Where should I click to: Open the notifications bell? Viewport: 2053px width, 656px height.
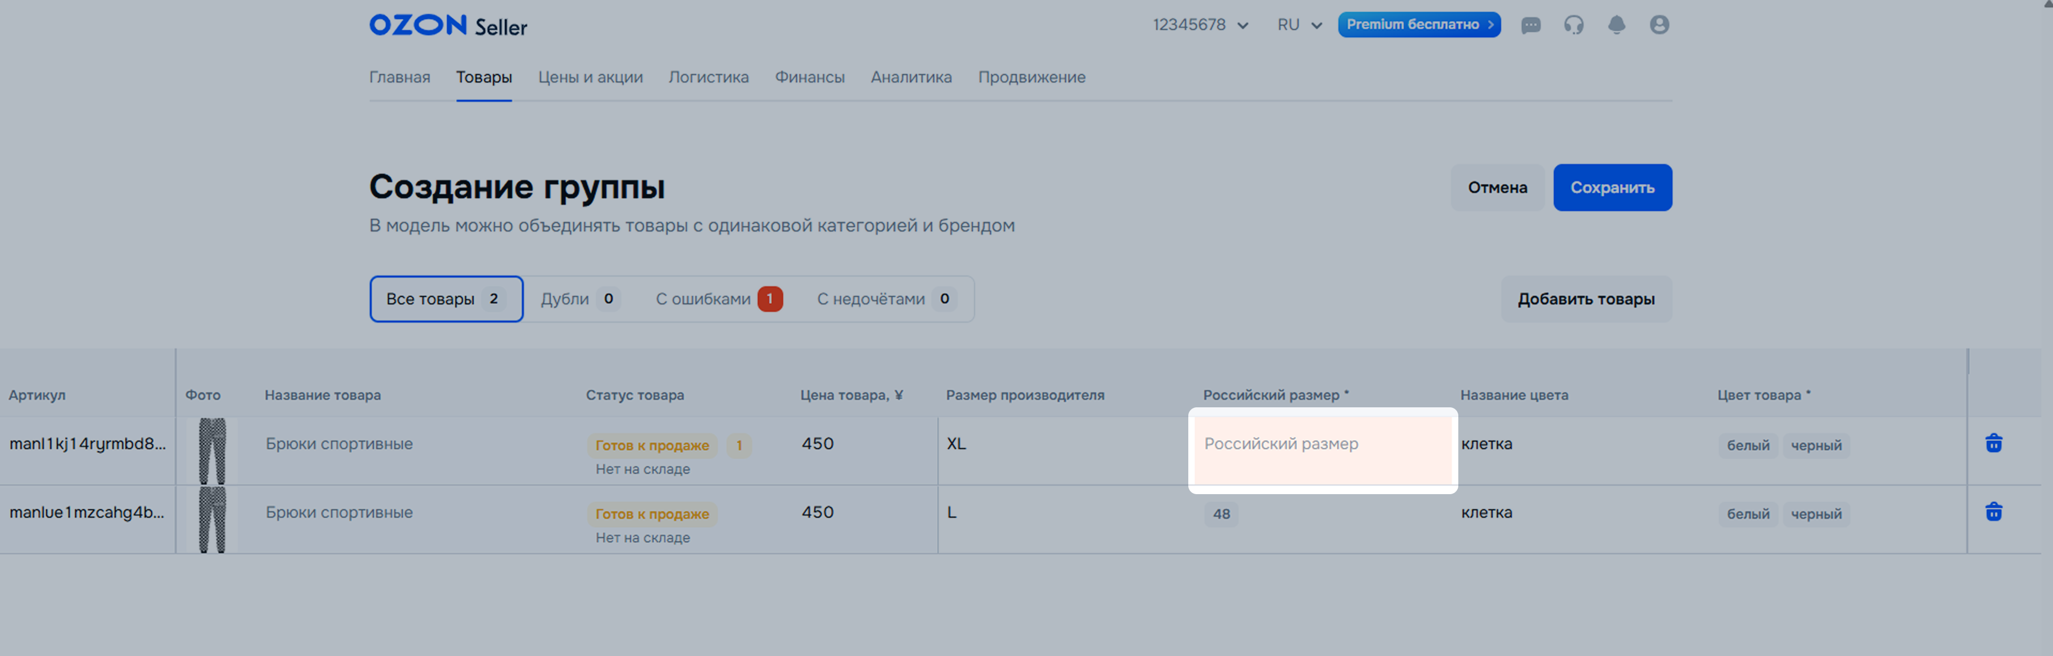tap(1616, 26)
